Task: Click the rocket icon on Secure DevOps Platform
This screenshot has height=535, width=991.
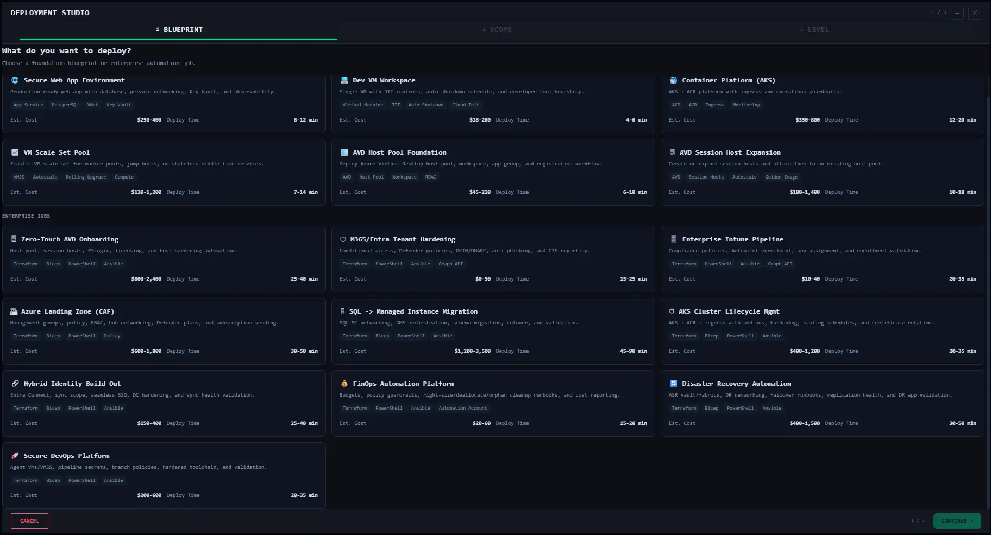Action: click(x=15, y=456)
